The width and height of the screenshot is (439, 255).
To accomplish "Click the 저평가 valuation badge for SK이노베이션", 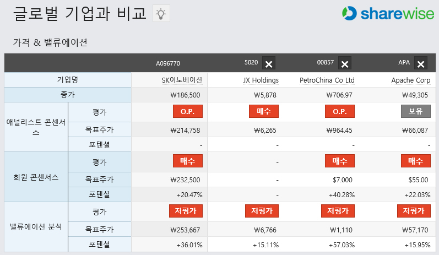I will [x=186, y=211].
